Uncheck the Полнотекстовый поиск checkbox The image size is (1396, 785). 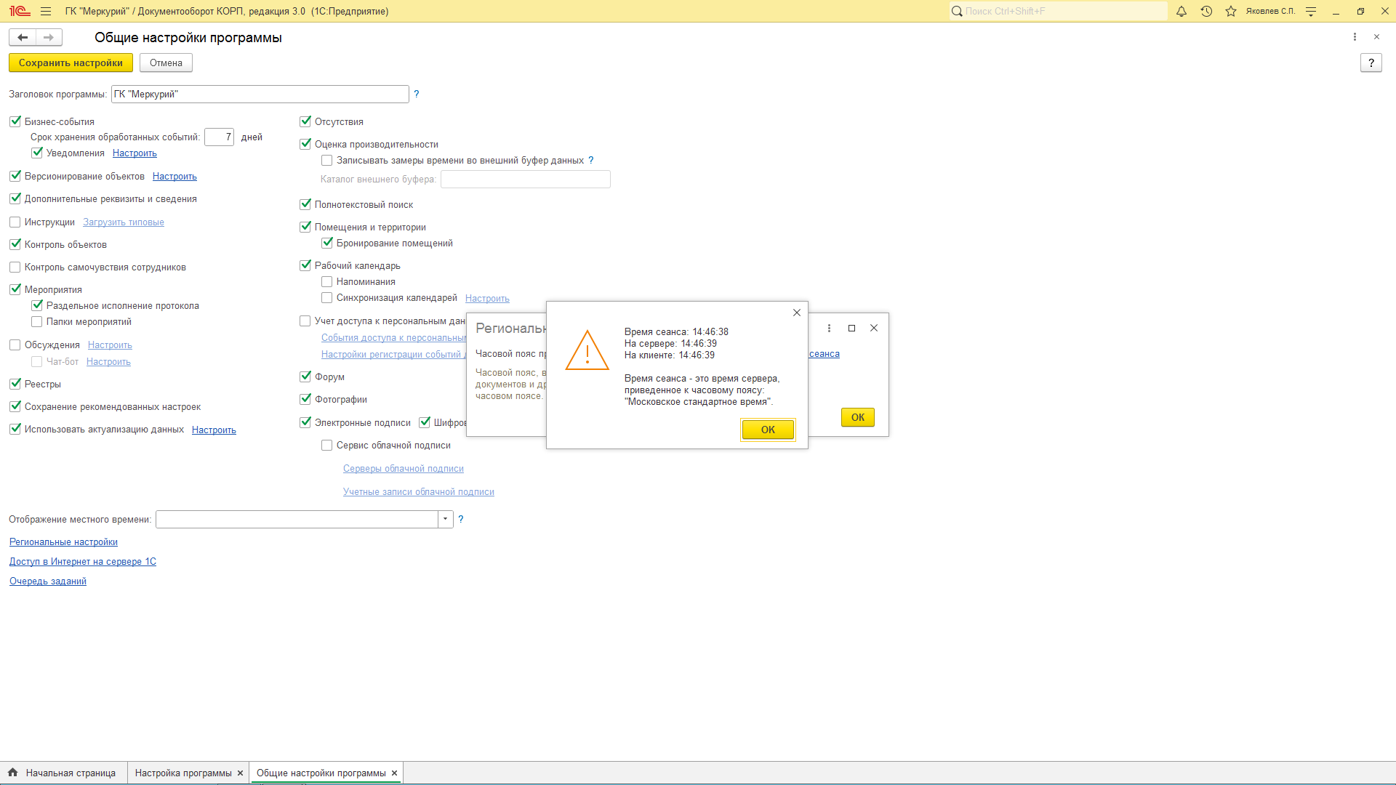[x=305, y=205]
